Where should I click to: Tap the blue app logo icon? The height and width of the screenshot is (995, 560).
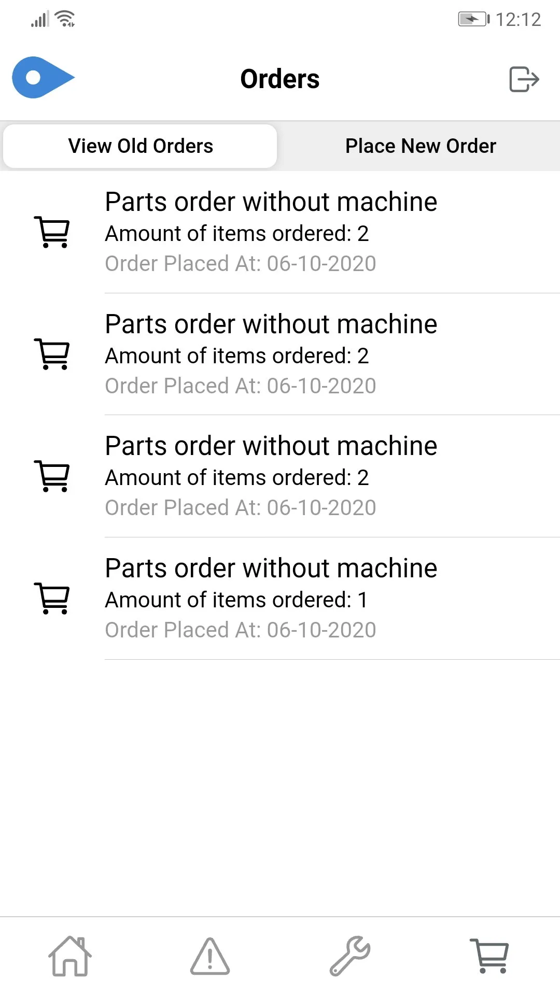coord(44,77)
